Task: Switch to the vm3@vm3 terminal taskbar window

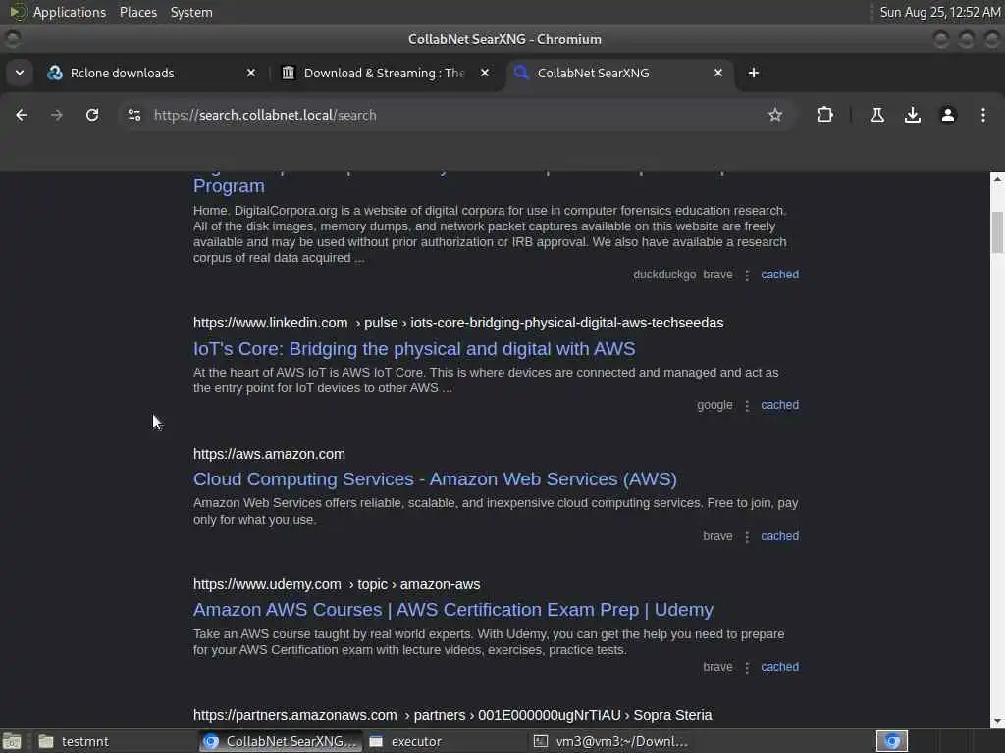Action: click(610, 741)
